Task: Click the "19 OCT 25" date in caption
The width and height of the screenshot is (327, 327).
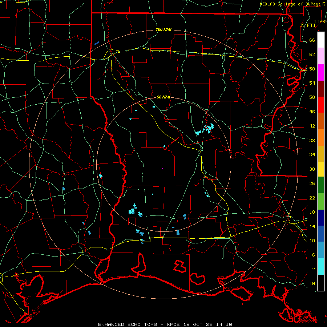Action: (x=198, y=324)
